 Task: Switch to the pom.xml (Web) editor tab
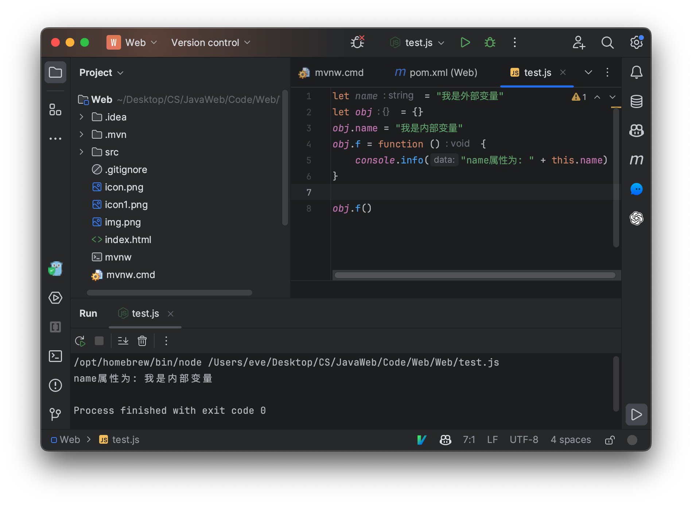point(436,73)
